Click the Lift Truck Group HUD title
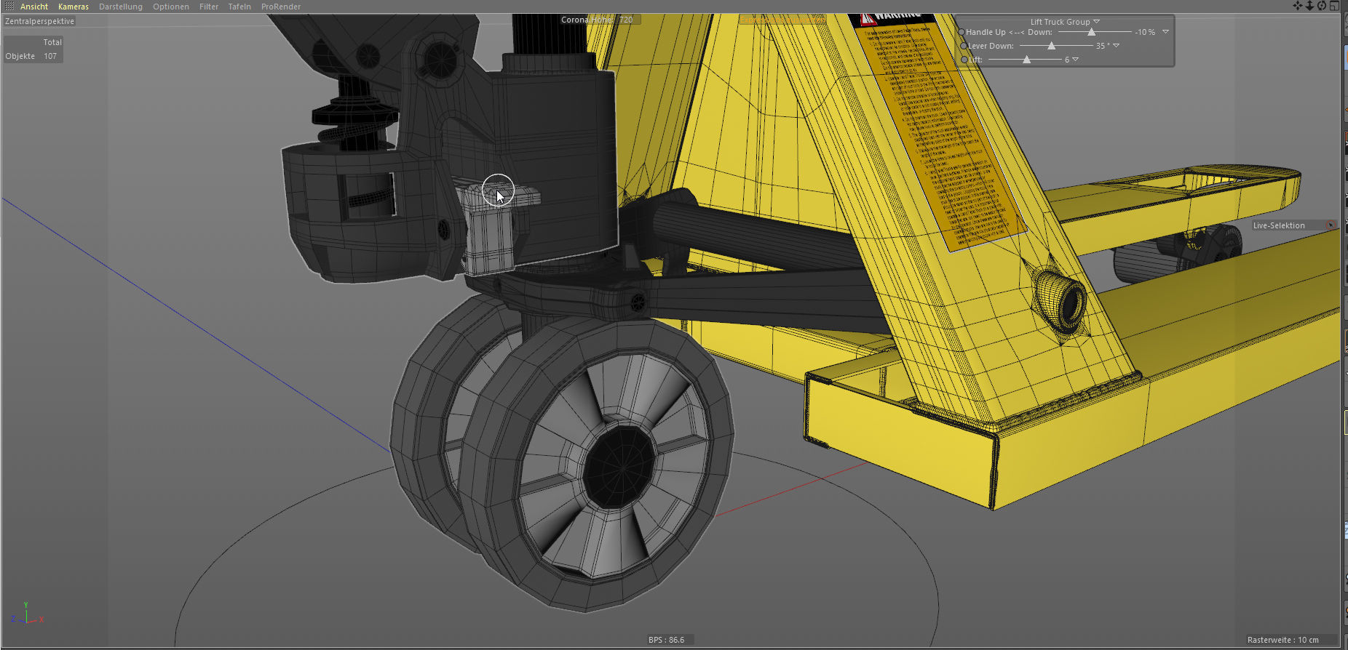 point(1060,22)
